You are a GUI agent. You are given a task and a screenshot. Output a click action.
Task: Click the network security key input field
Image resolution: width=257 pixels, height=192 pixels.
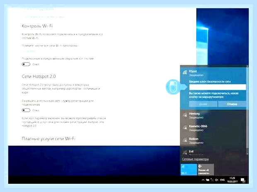click(x=218, y=87)
